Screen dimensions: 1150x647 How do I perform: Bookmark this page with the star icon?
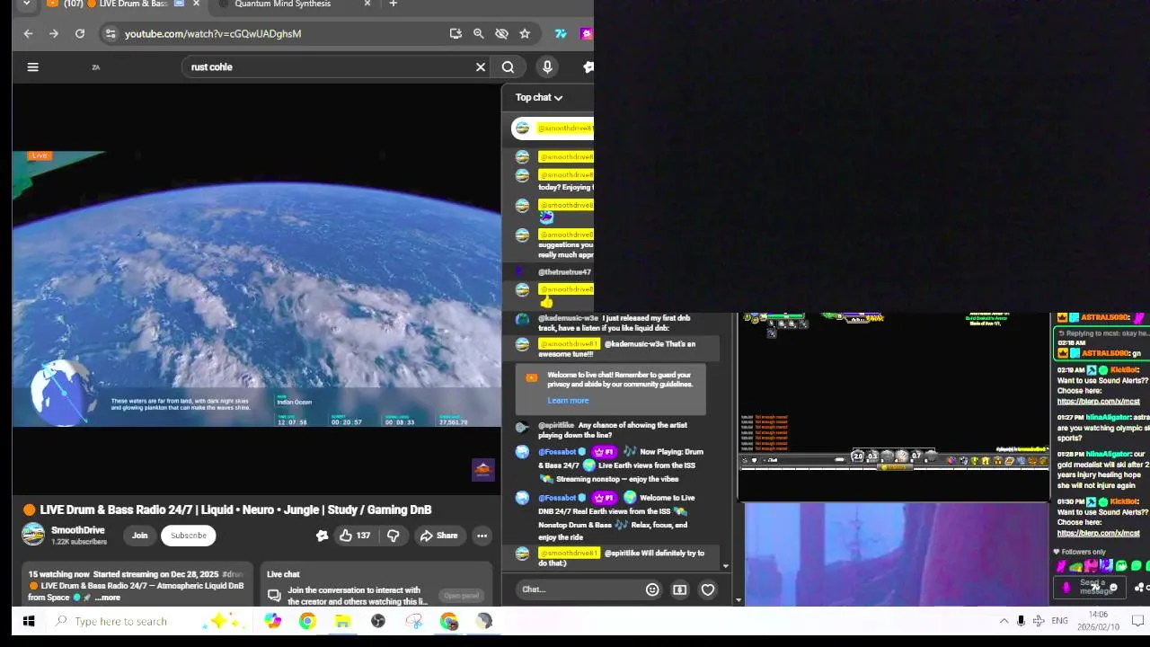point(525,34)
